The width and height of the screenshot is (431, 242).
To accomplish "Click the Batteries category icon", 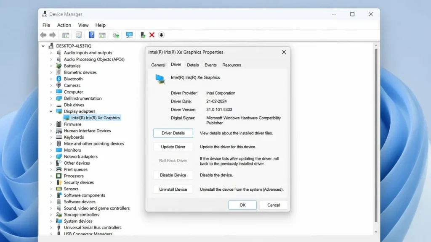I will point(59,66).
